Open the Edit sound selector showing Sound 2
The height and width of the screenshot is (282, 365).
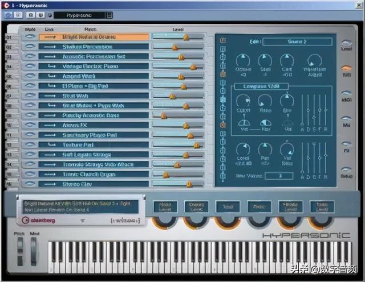pos(297,42)
